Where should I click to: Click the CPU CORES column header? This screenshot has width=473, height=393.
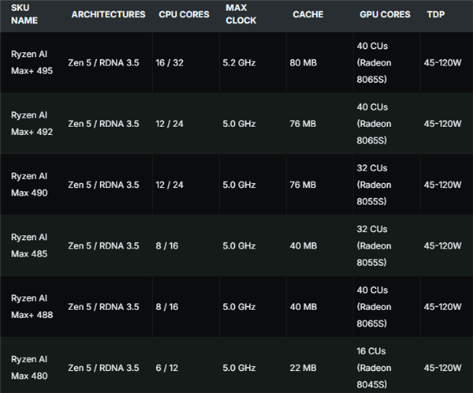pos(184,14)
